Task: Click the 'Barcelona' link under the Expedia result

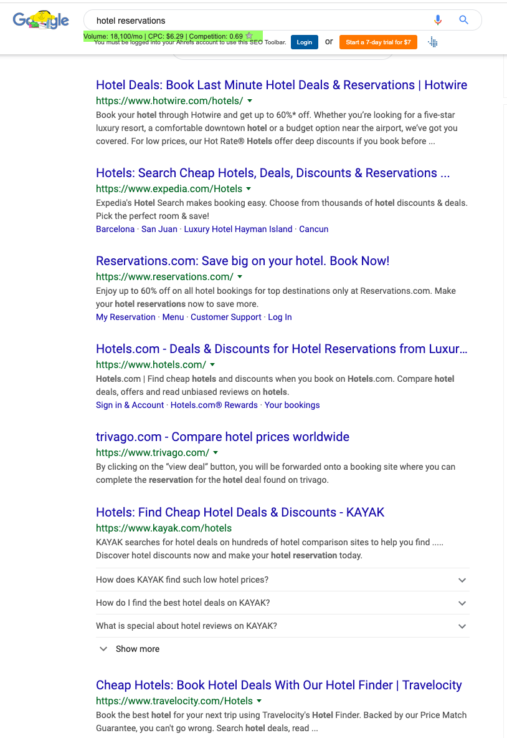Action: tap(115, 229)
